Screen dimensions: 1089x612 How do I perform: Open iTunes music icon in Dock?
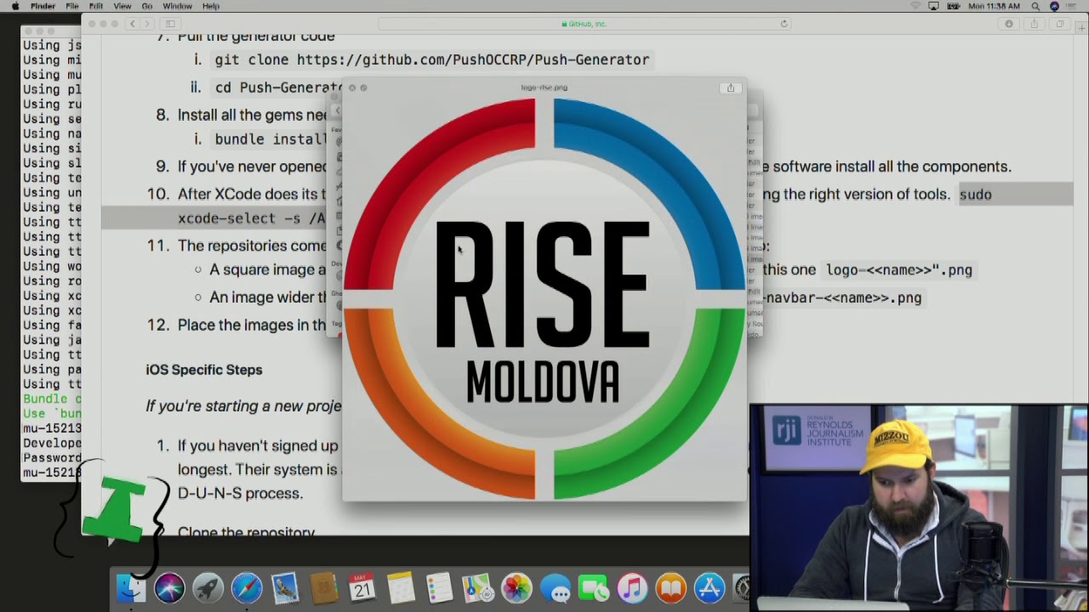coord(632,588)
